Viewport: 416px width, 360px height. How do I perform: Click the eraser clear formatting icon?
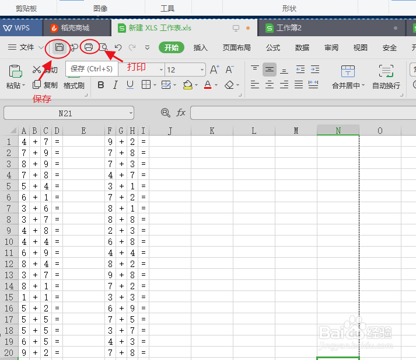click(x=229, y=85)
